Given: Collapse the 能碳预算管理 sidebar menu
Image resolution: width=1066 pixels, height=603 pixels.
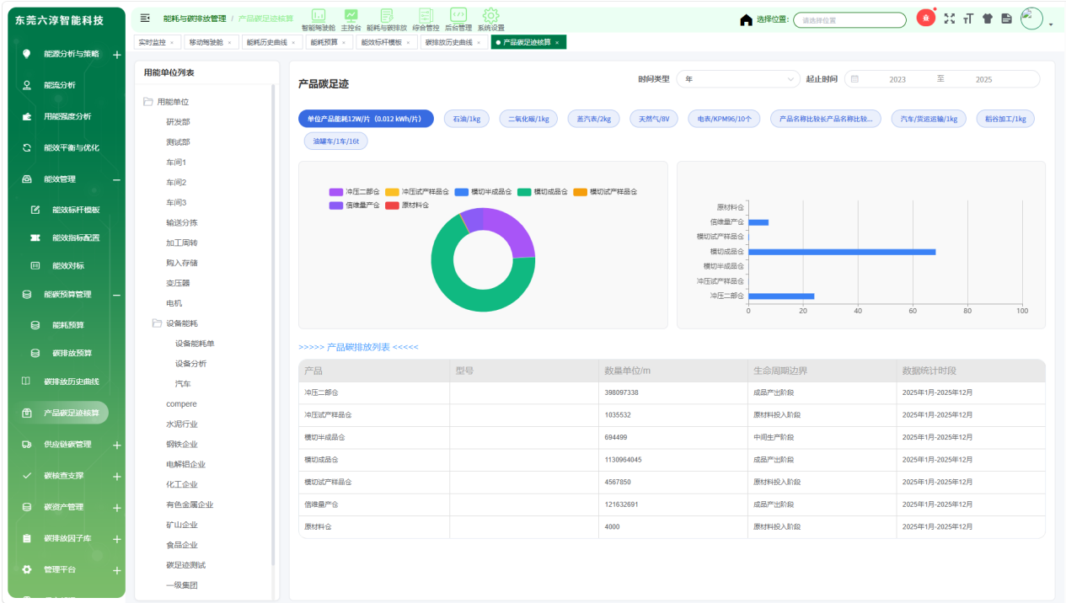Looking at the screenshot, I should [x=116, y=295].
